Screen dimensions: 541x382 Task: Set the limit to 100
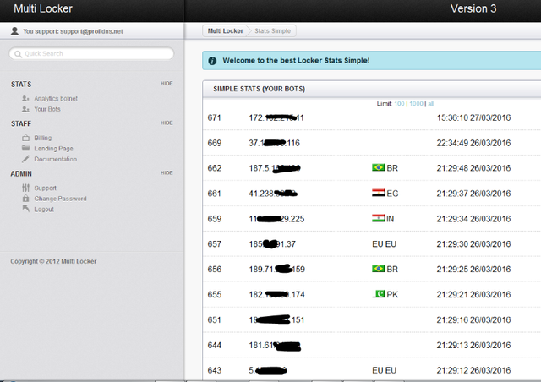coord(399,103)
